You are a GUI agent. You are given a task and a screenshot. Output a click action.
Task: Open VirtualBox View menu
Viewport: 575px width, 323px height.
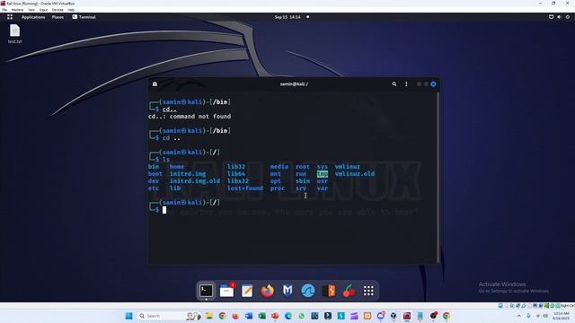pyautogui.click(x=31, y=10)
